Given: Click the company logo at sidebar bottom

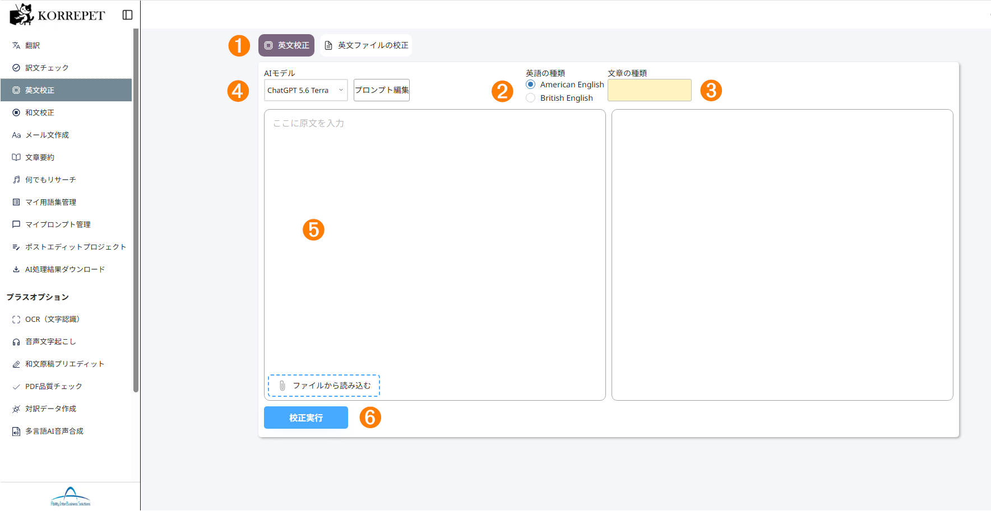Looking at the screenshot, I should [x=71, y=496].
